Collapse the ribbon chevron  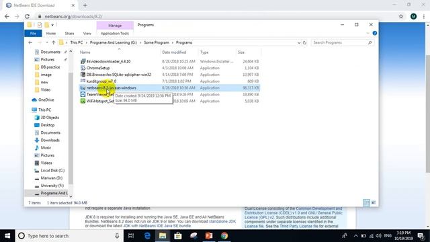click(x=368, y=33)
